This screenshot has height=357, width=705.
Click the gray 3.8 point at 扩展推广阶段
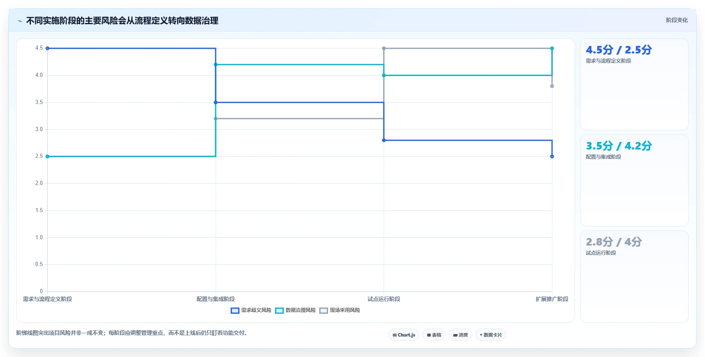[552, 86]
